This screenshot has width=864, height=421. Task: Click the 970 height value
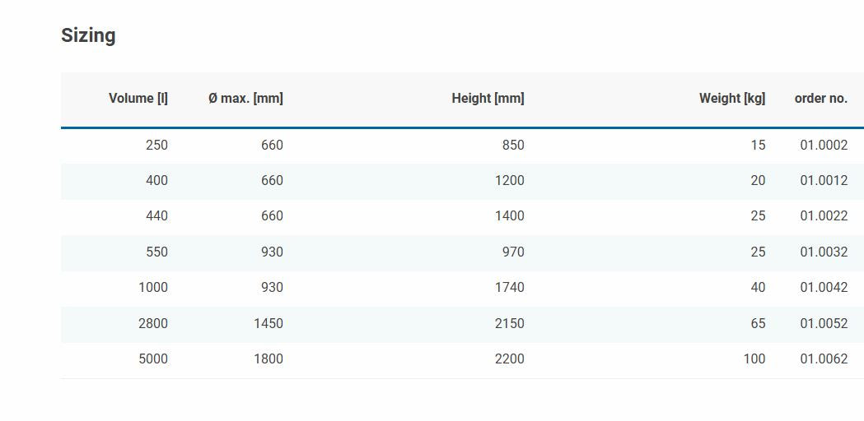coord(513,252)
